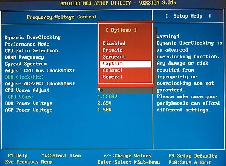Click the 2.65V DDR voltage value
Image resolution: width=226 pixels, height=166 pixels.
tap(104, 103)
